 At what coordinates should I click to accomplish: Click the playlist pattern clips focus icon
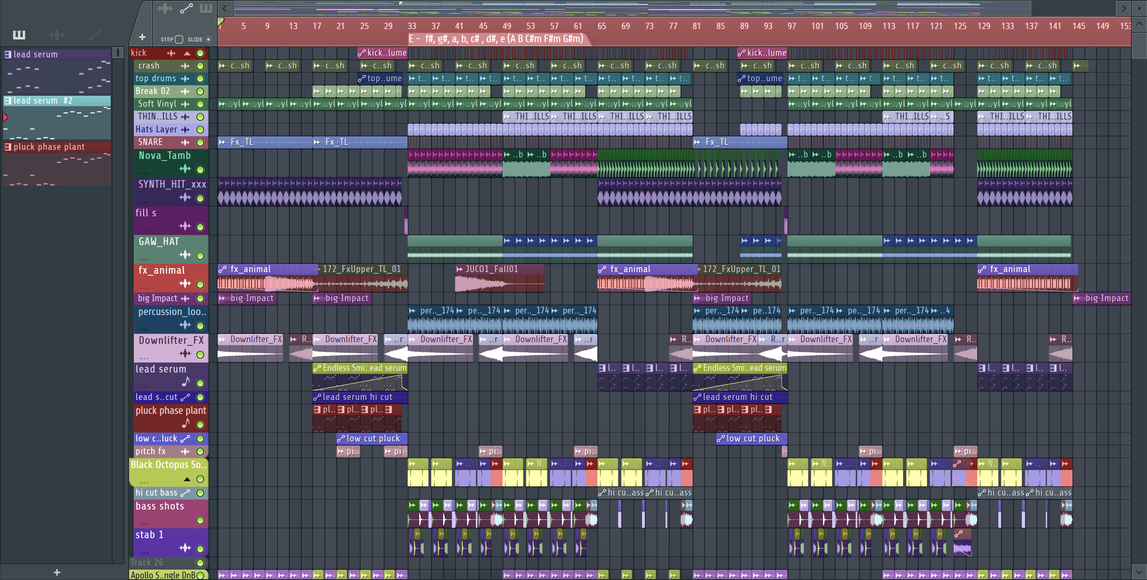pos(206,8)
